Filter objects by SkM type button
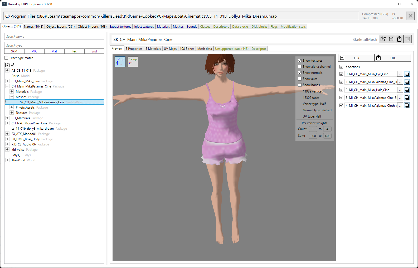This screenshot has width=418, height=268. click(x=14, y=51)
